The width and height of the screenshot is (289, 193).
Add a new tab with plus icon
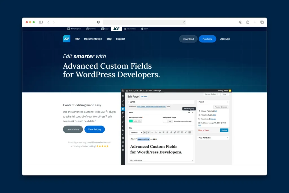pos(255,22)
